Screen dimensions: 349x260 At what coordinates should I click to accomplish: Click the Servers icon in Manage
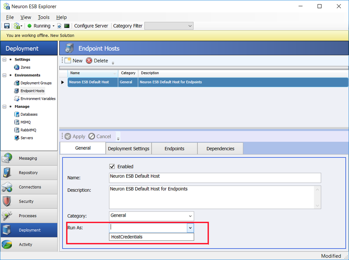pyautogui.click(x=16, y=138)
